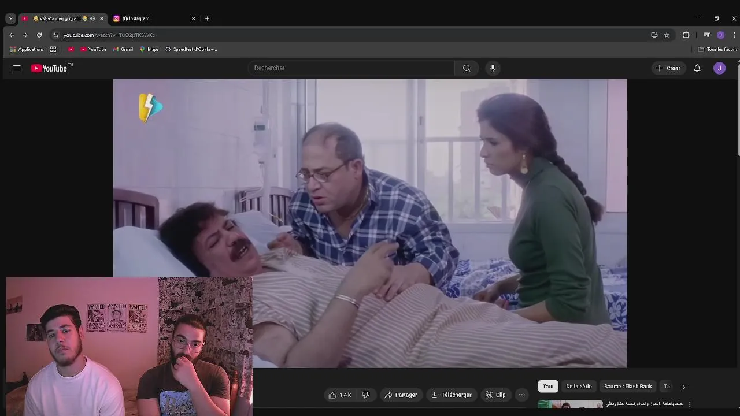The height and width of the screenshot is (416, 740).
Task: Open the YouTube account avatar menu
Action: [x=720, y=68]
